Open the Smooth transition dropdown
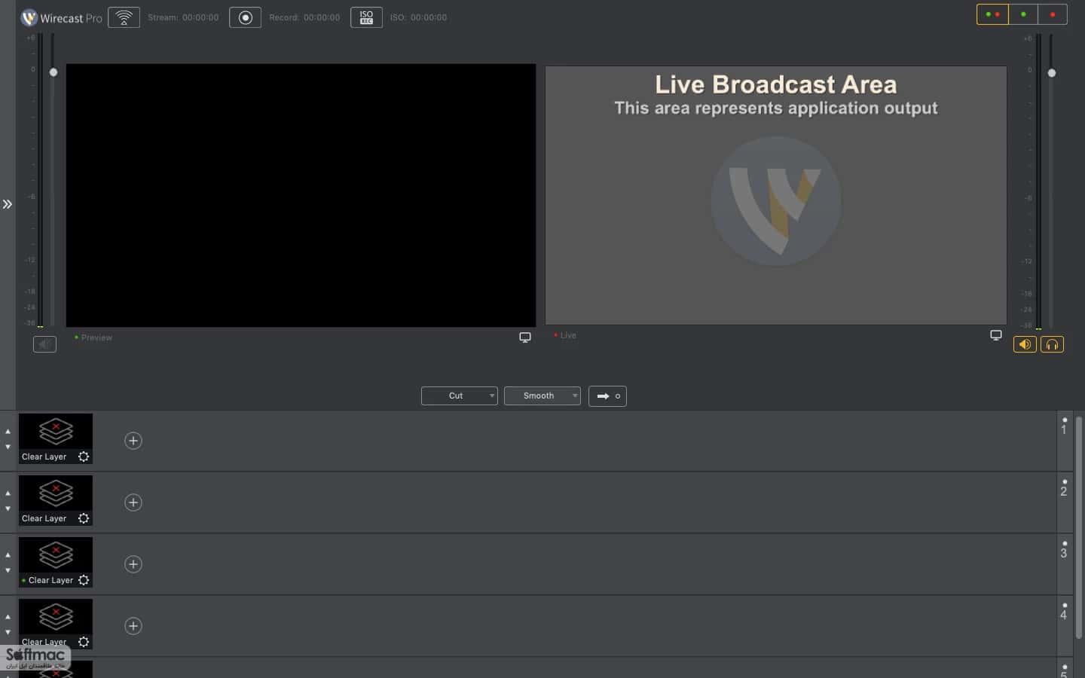The image size is (1085, 678). coord(542,395)
